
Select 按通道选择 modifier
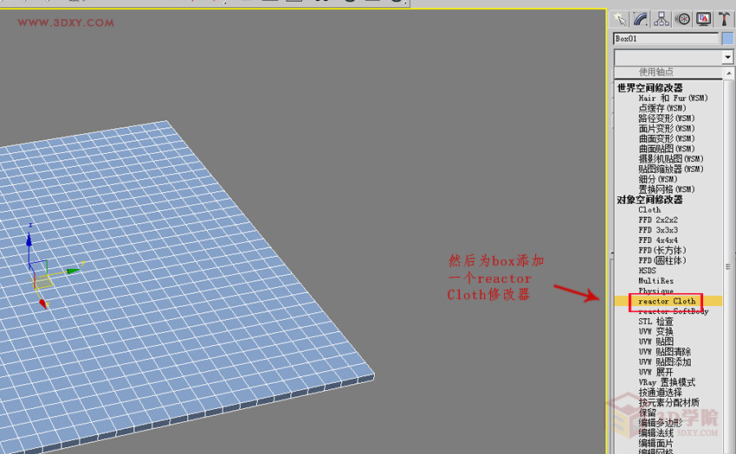click(660, 393)
